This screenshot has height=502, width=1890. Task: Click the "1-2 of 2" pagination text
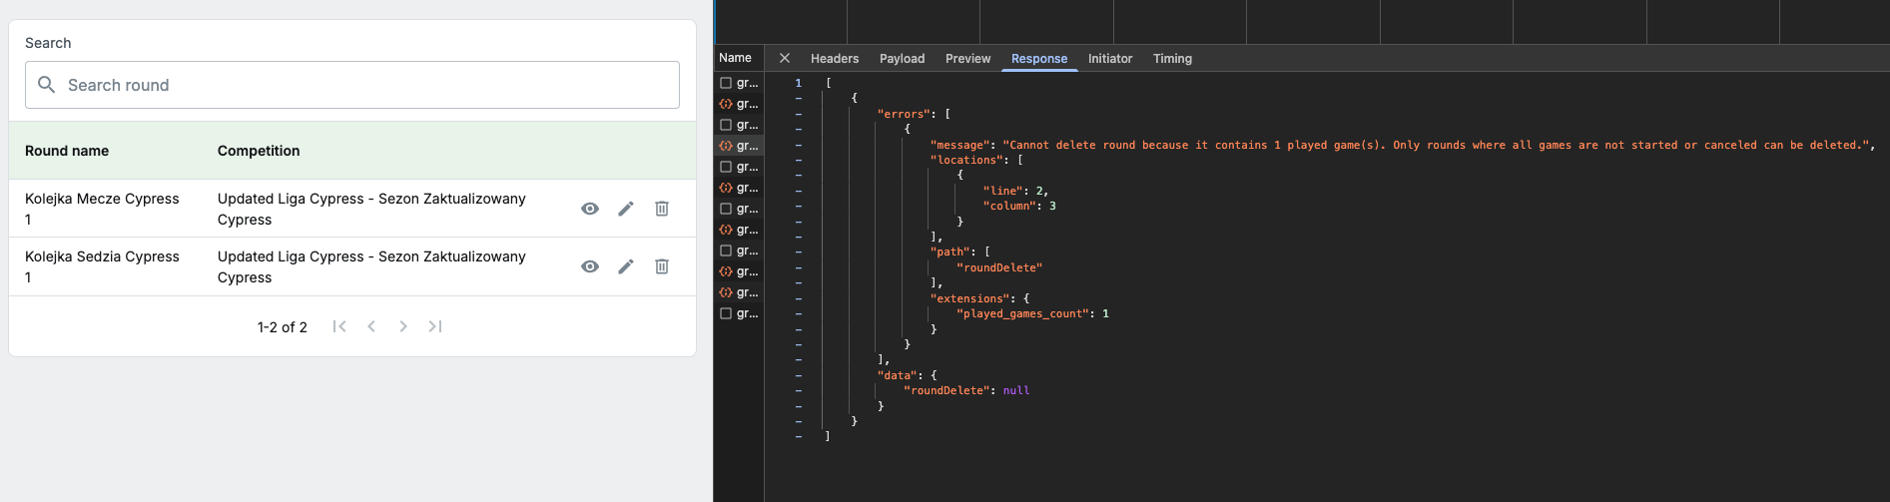click(283, 327)
